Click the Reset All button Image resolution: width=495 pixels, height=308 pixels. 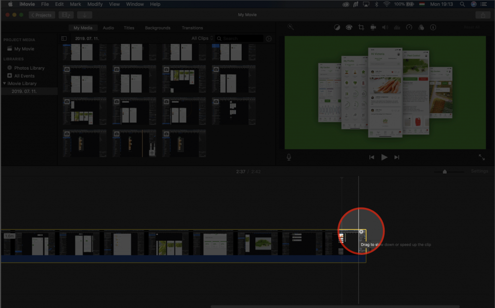pyautogui.click(x=472, y=27)
